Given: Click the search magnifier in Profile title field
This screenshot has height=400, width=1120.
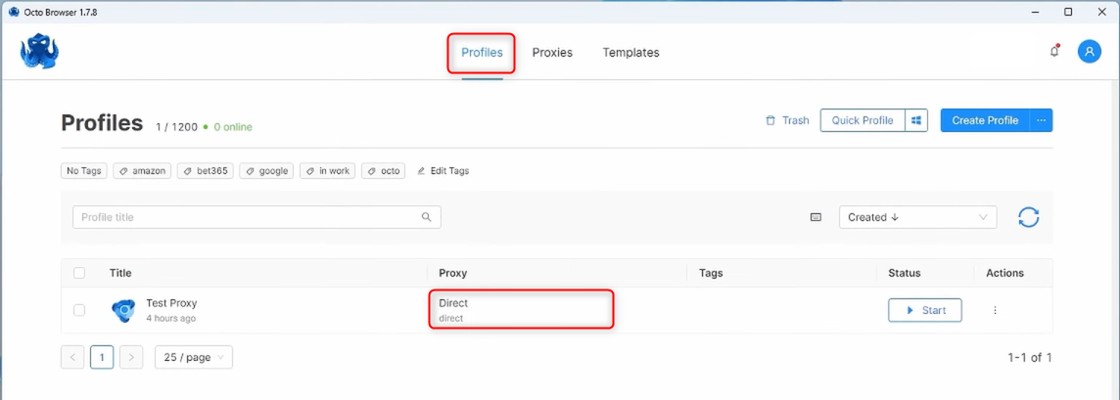Looking at the screenshot, I should tap(427, 217).
